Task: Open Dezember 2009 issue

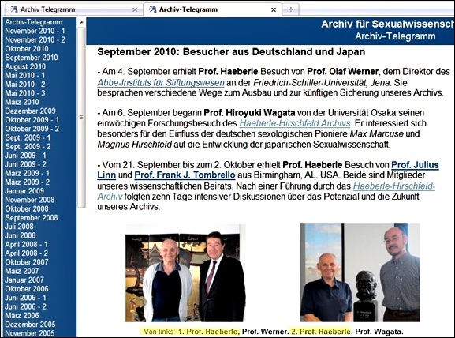Action: (30, 111)
